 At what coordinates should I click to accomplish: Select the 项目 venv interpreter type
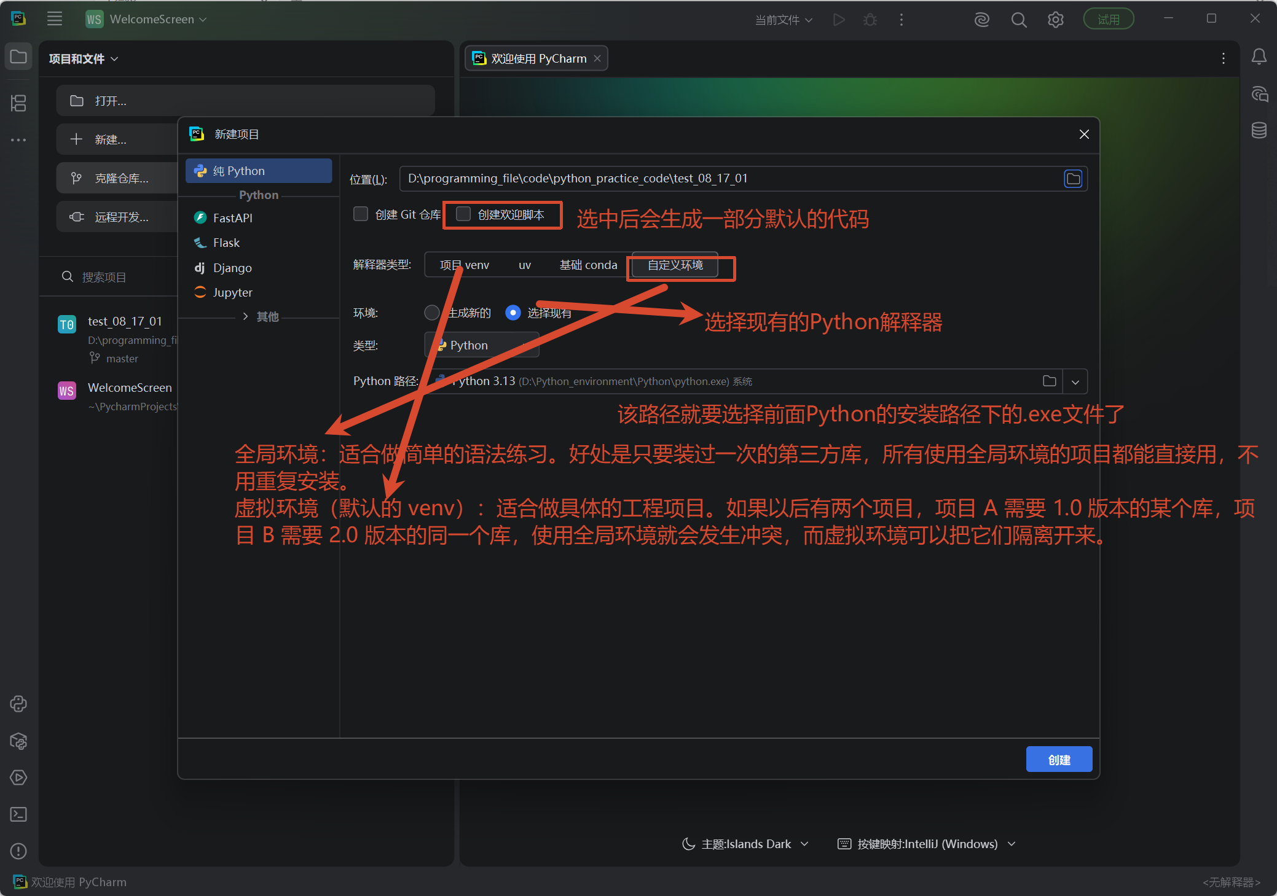[x=465, y=265]
